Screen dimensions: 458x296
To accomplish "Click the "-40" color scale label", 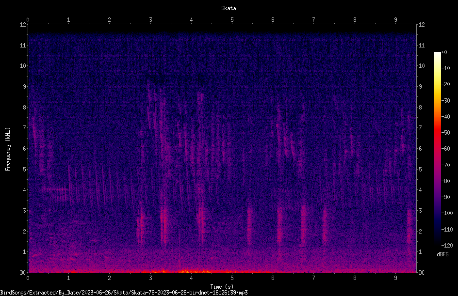I will (445, 117).
